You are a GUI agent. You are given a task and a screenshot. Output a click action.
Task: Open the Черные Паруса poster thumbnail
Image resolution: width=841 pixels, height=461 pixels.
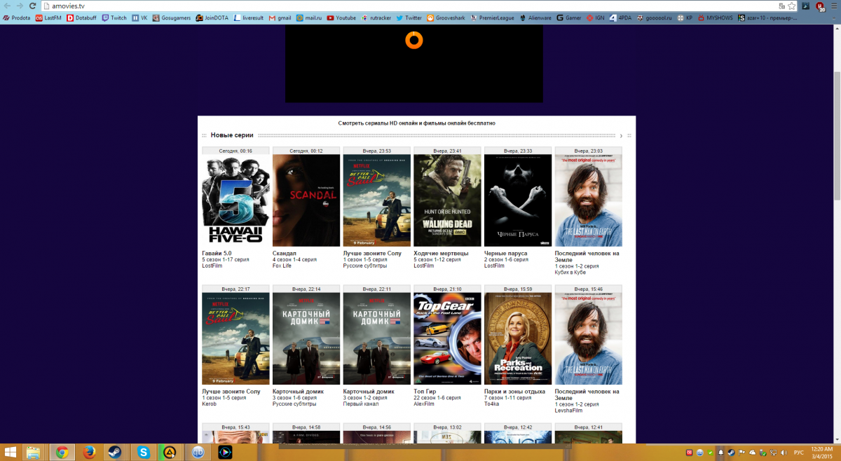tap(518, 200)
